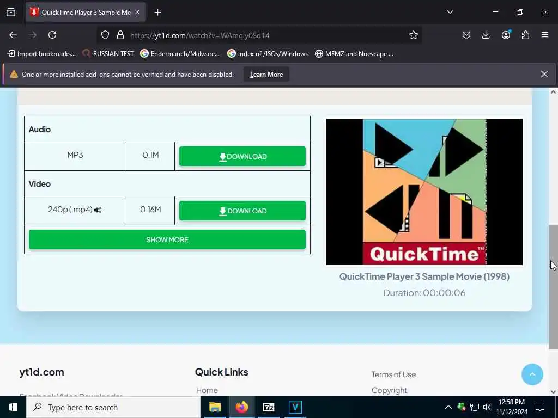The height and width of the screenshot is (418, 558).
Task: Open the Firefox View icon
Action: [x=11, y=12]
